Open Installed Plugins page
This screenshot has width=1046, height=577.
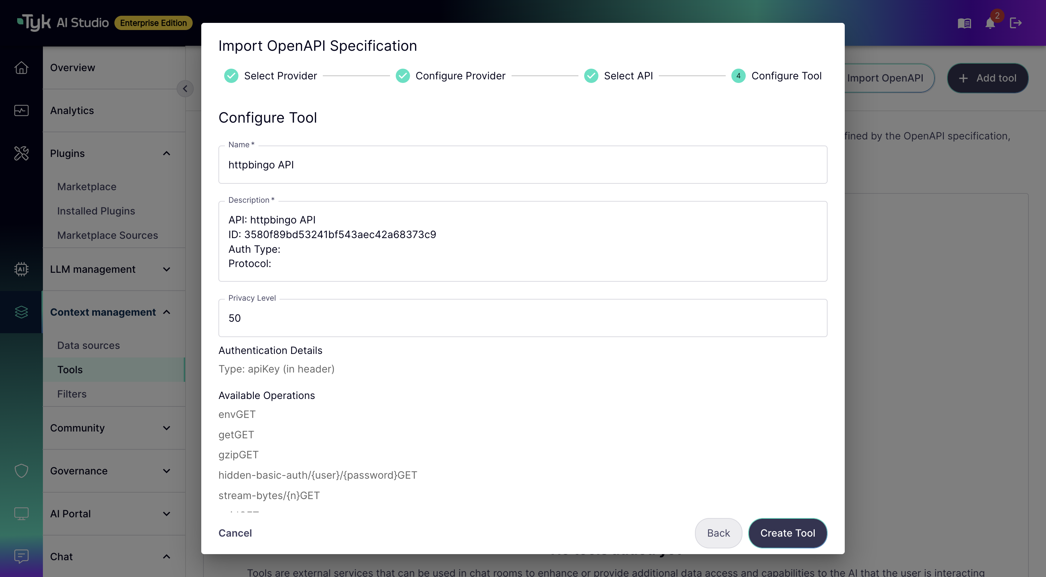pos(114,211)
